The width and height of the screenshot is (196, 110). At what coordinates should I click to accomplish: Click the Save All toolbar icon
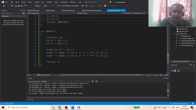(x=22, y=6)
